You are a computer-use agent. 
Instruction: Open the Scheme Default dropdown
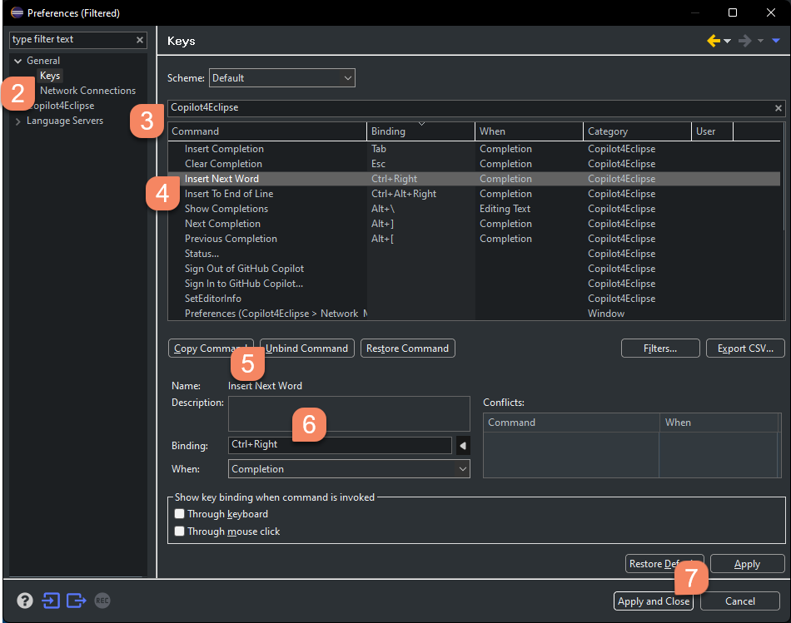click(282, 78)
